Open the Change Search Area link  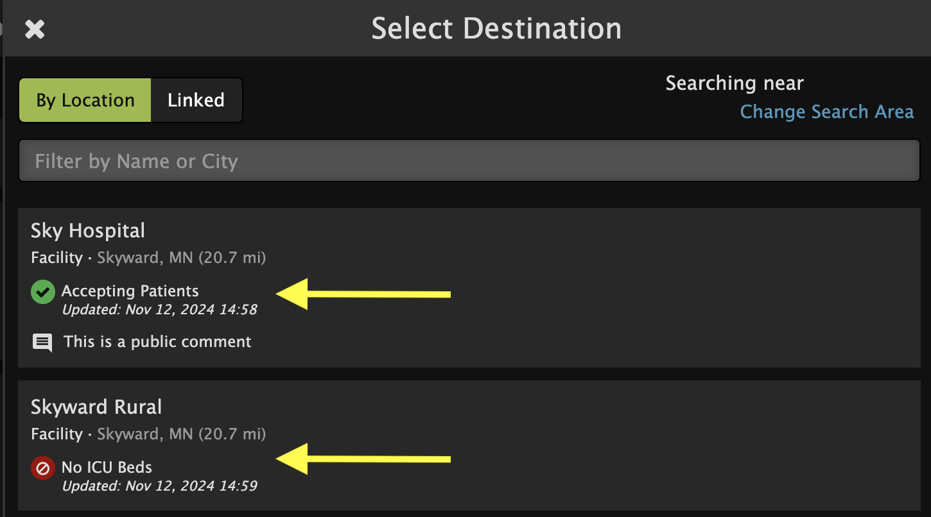826,112
